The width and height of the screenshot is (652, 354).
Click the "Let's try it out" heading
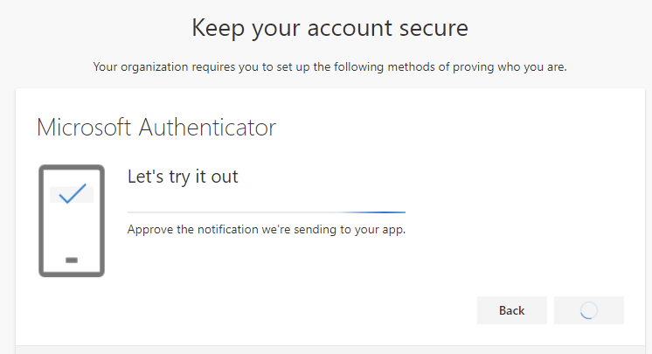point(183,177)
